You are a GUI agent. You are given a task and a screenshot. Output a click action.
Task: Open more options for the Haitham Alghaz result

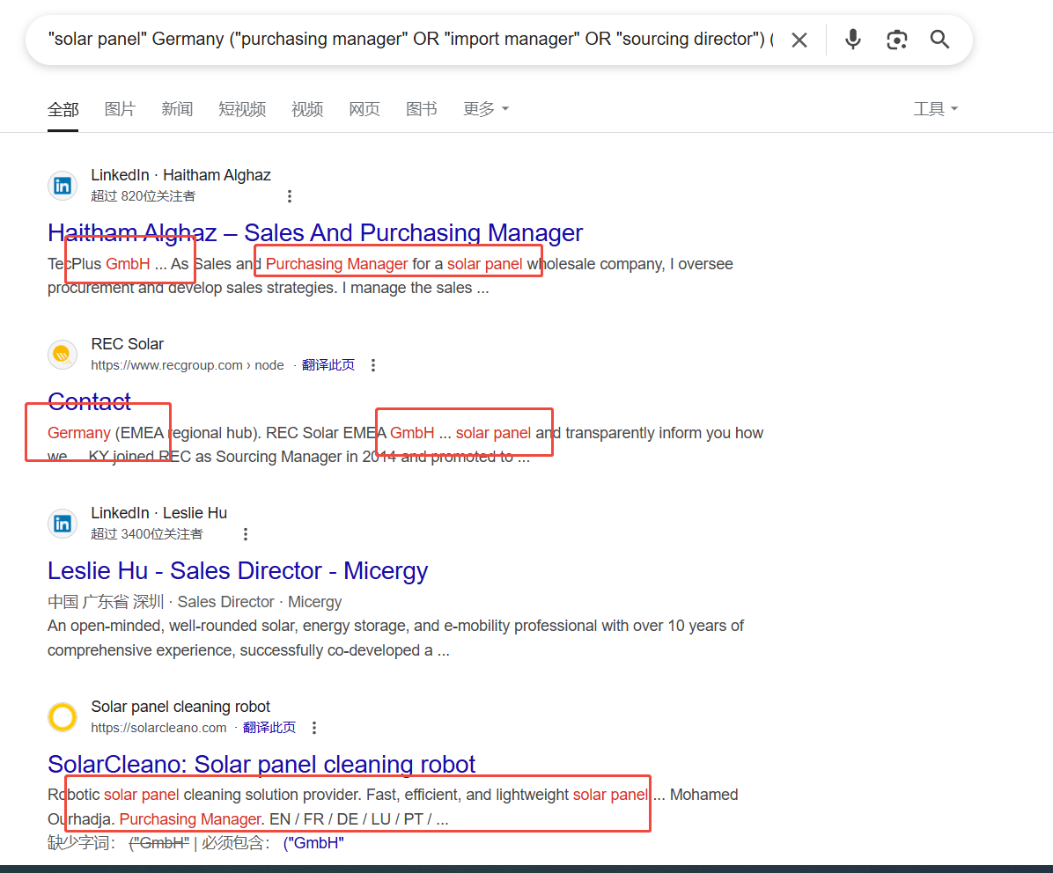click(x=290, y=196)
